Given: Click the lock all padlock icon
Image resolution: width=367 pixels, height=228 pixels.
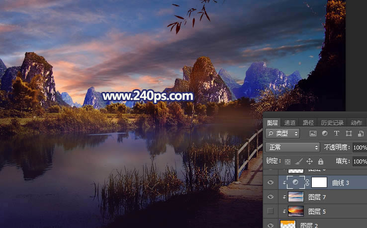Looking at the screenshot, I should click(x=320, y=161).
